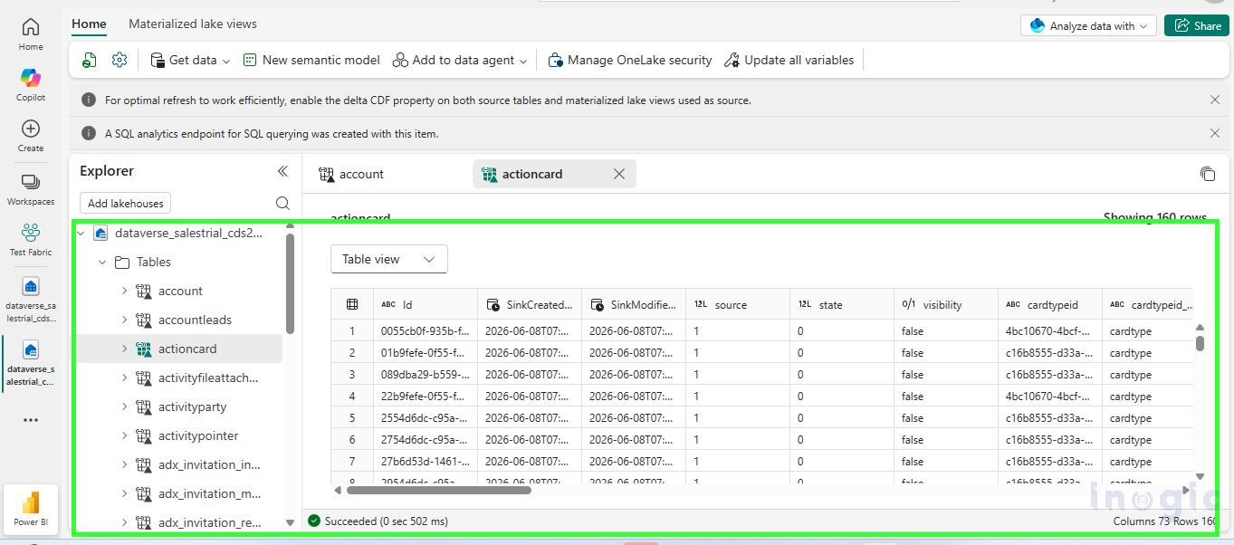Image resolution: width=1234 pixels, height=545 pixels.
Task: Expand the account table node
Action: coord(124,291)
